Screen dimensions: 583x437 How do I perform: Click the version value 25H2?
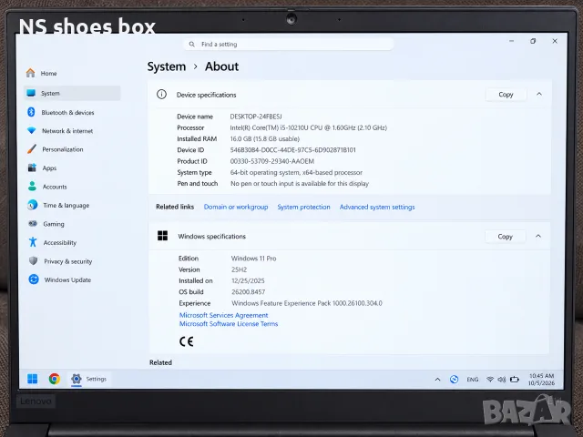pos(239,269)
